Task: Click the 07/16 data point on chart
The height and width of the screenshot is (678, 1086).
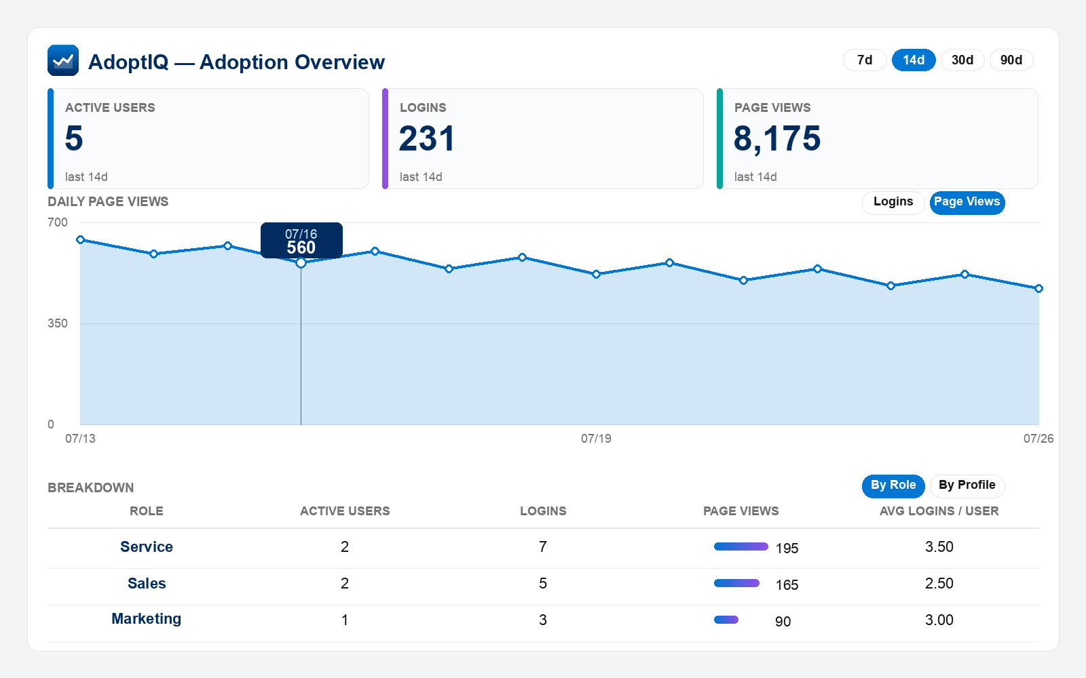Action: point(301,262)
